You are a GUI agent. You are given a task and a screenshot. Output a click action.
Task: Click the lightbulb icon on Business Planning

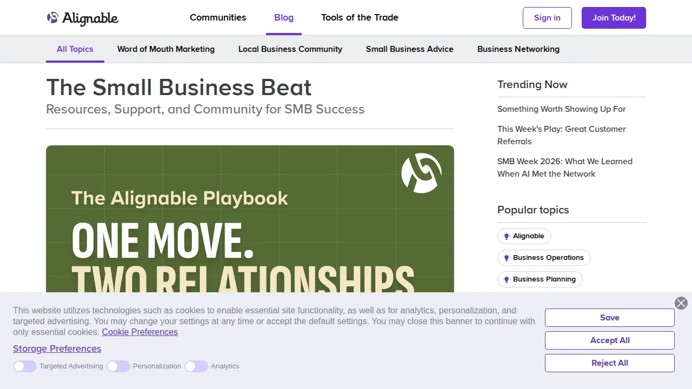coord(507,279)
